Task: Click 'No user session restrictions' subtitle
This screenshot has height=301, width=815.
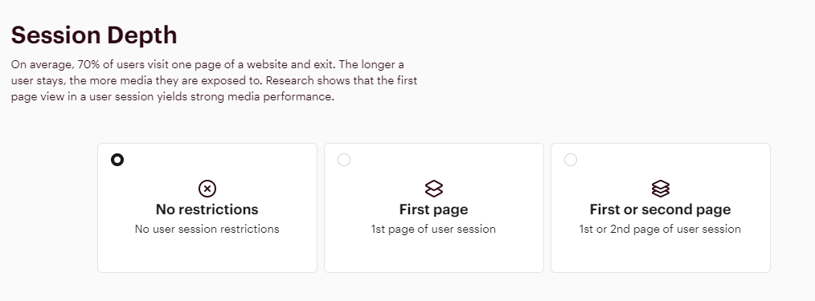Action: click(x=207, y=229)
